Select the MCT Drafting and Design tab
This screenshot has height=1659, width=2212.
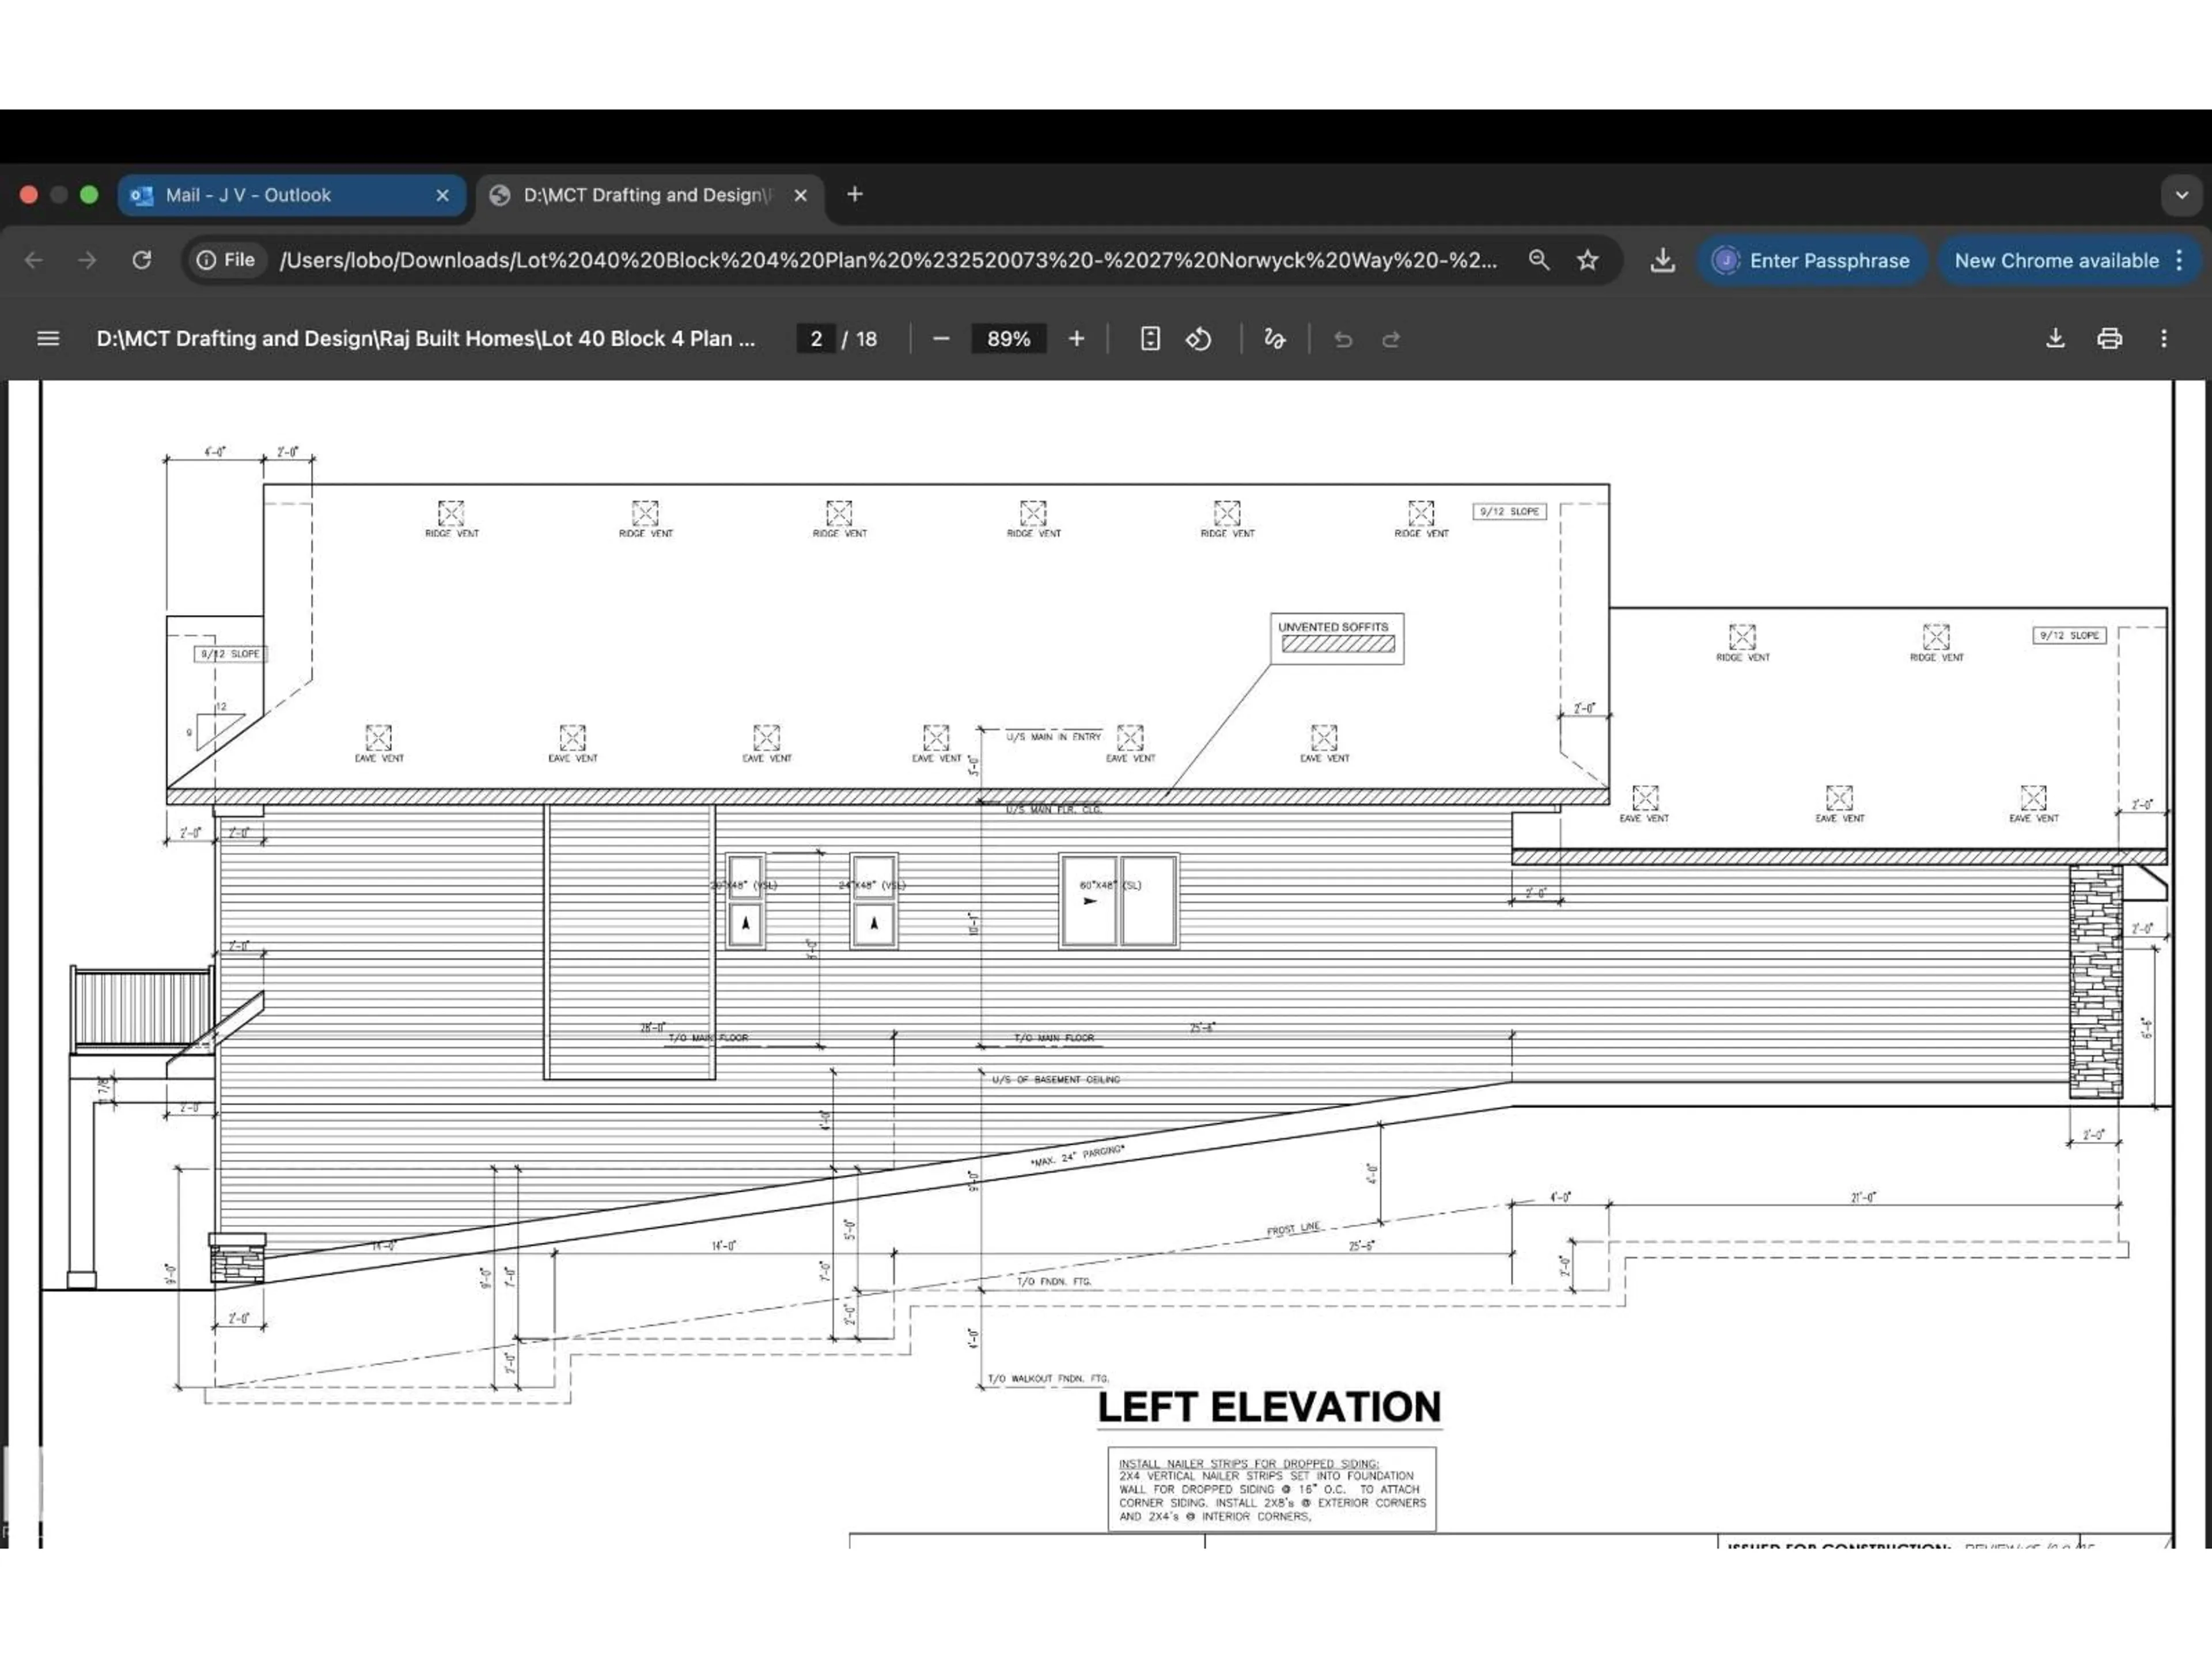tap(649, 195)
